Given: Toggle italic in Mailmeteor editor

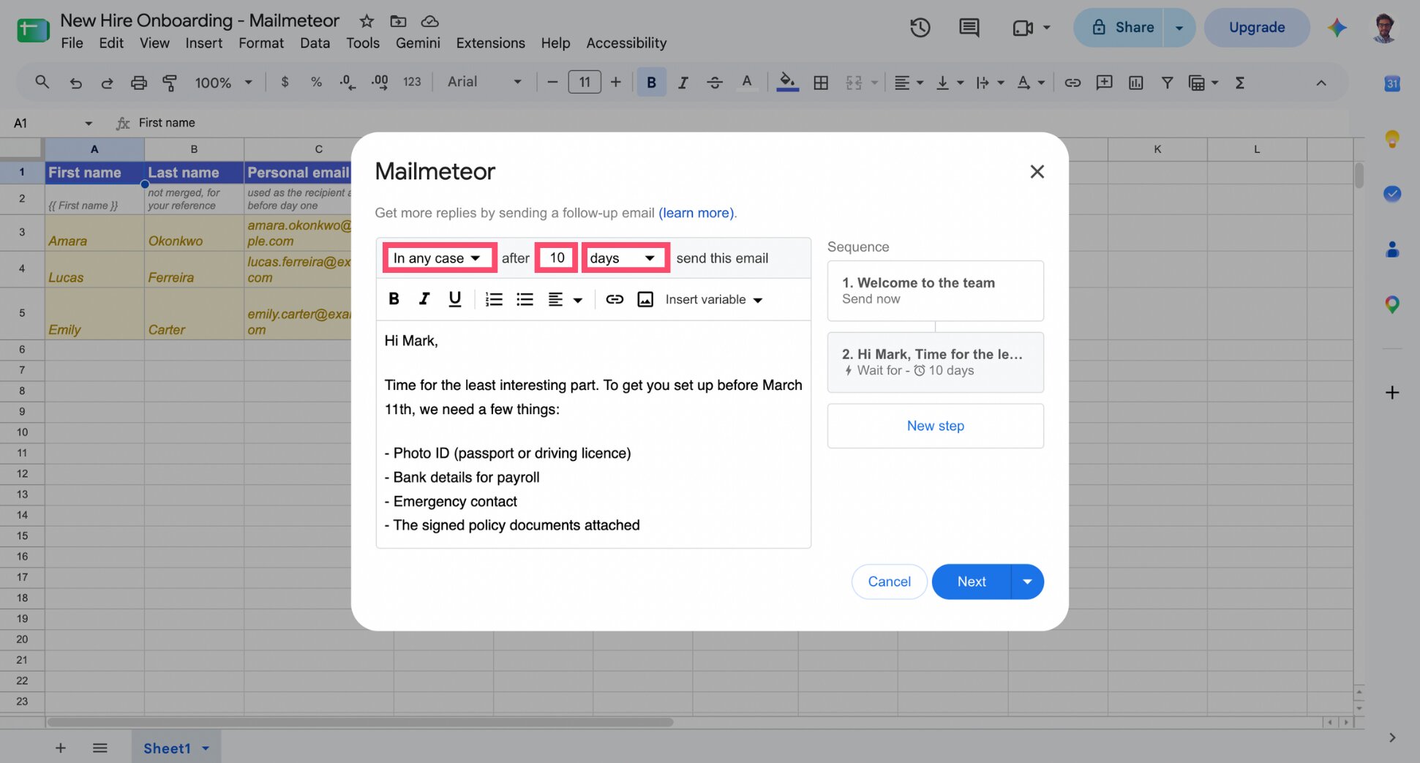Looking at the screenshot, I should point(424,298).
